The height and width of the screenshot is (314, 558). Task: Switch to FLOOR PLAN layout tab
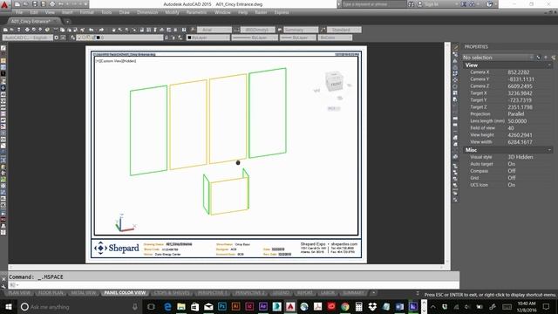coord(51,293)
